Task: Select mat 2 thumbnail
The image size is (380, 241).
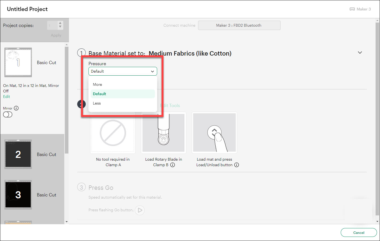Action: pos(18,154)
